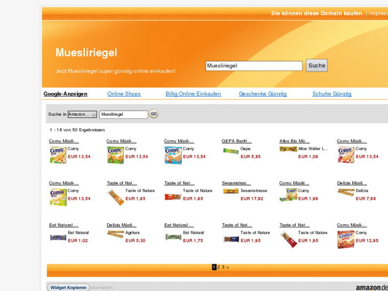Click the round GO button
Screen dimensions: 388x291
coord(154,114)
